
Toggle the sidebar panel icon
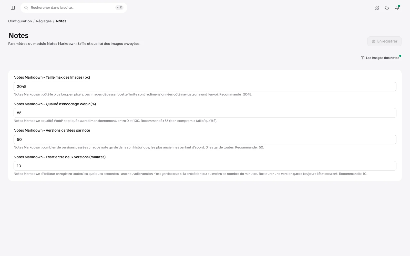pyautogui.click(x=13, y=8)
